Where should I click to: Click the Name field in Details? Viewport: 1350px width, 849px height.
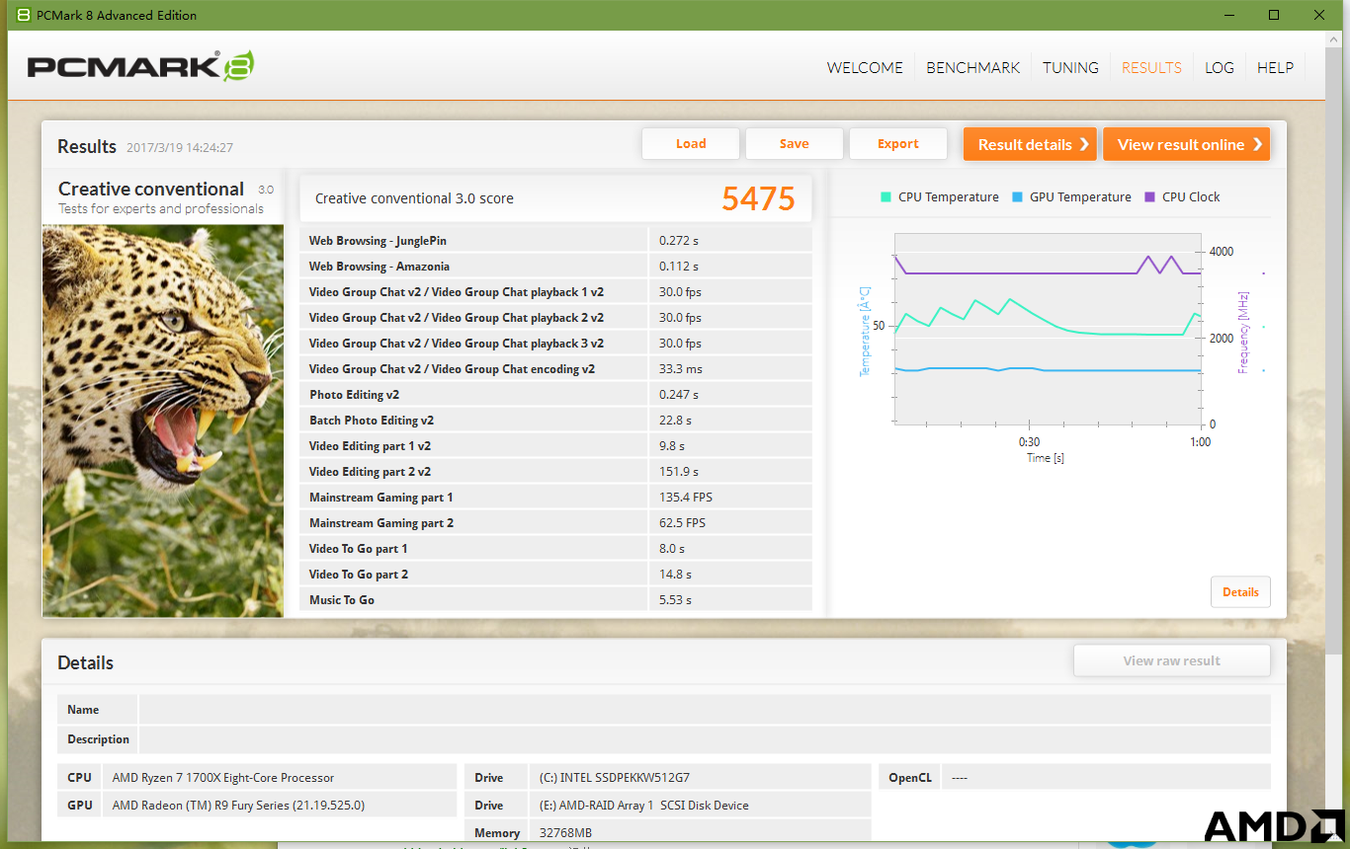(704, 710)
